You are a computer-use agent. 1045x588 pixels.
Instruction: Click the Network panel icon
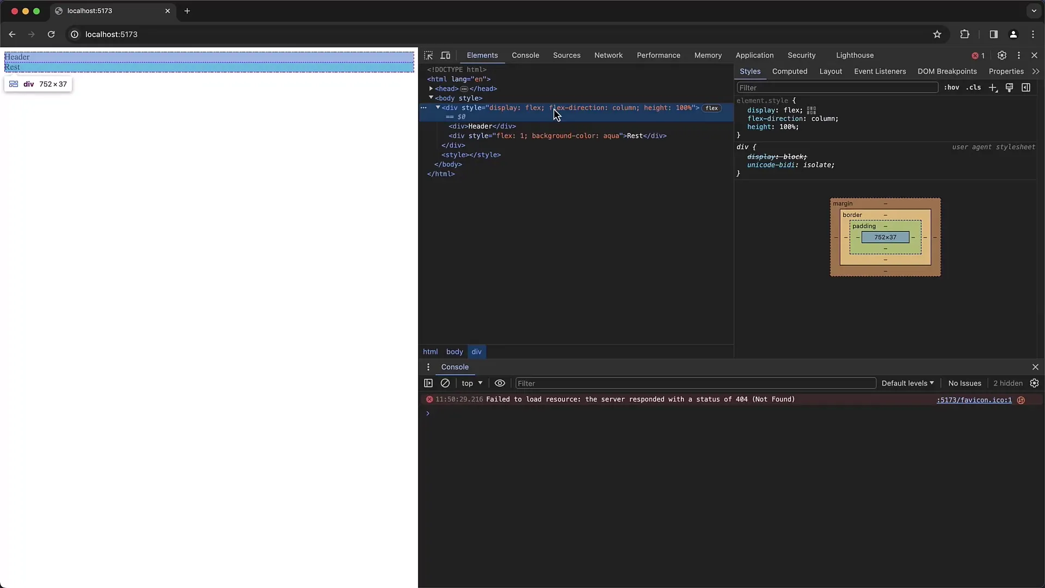(608, 56)
